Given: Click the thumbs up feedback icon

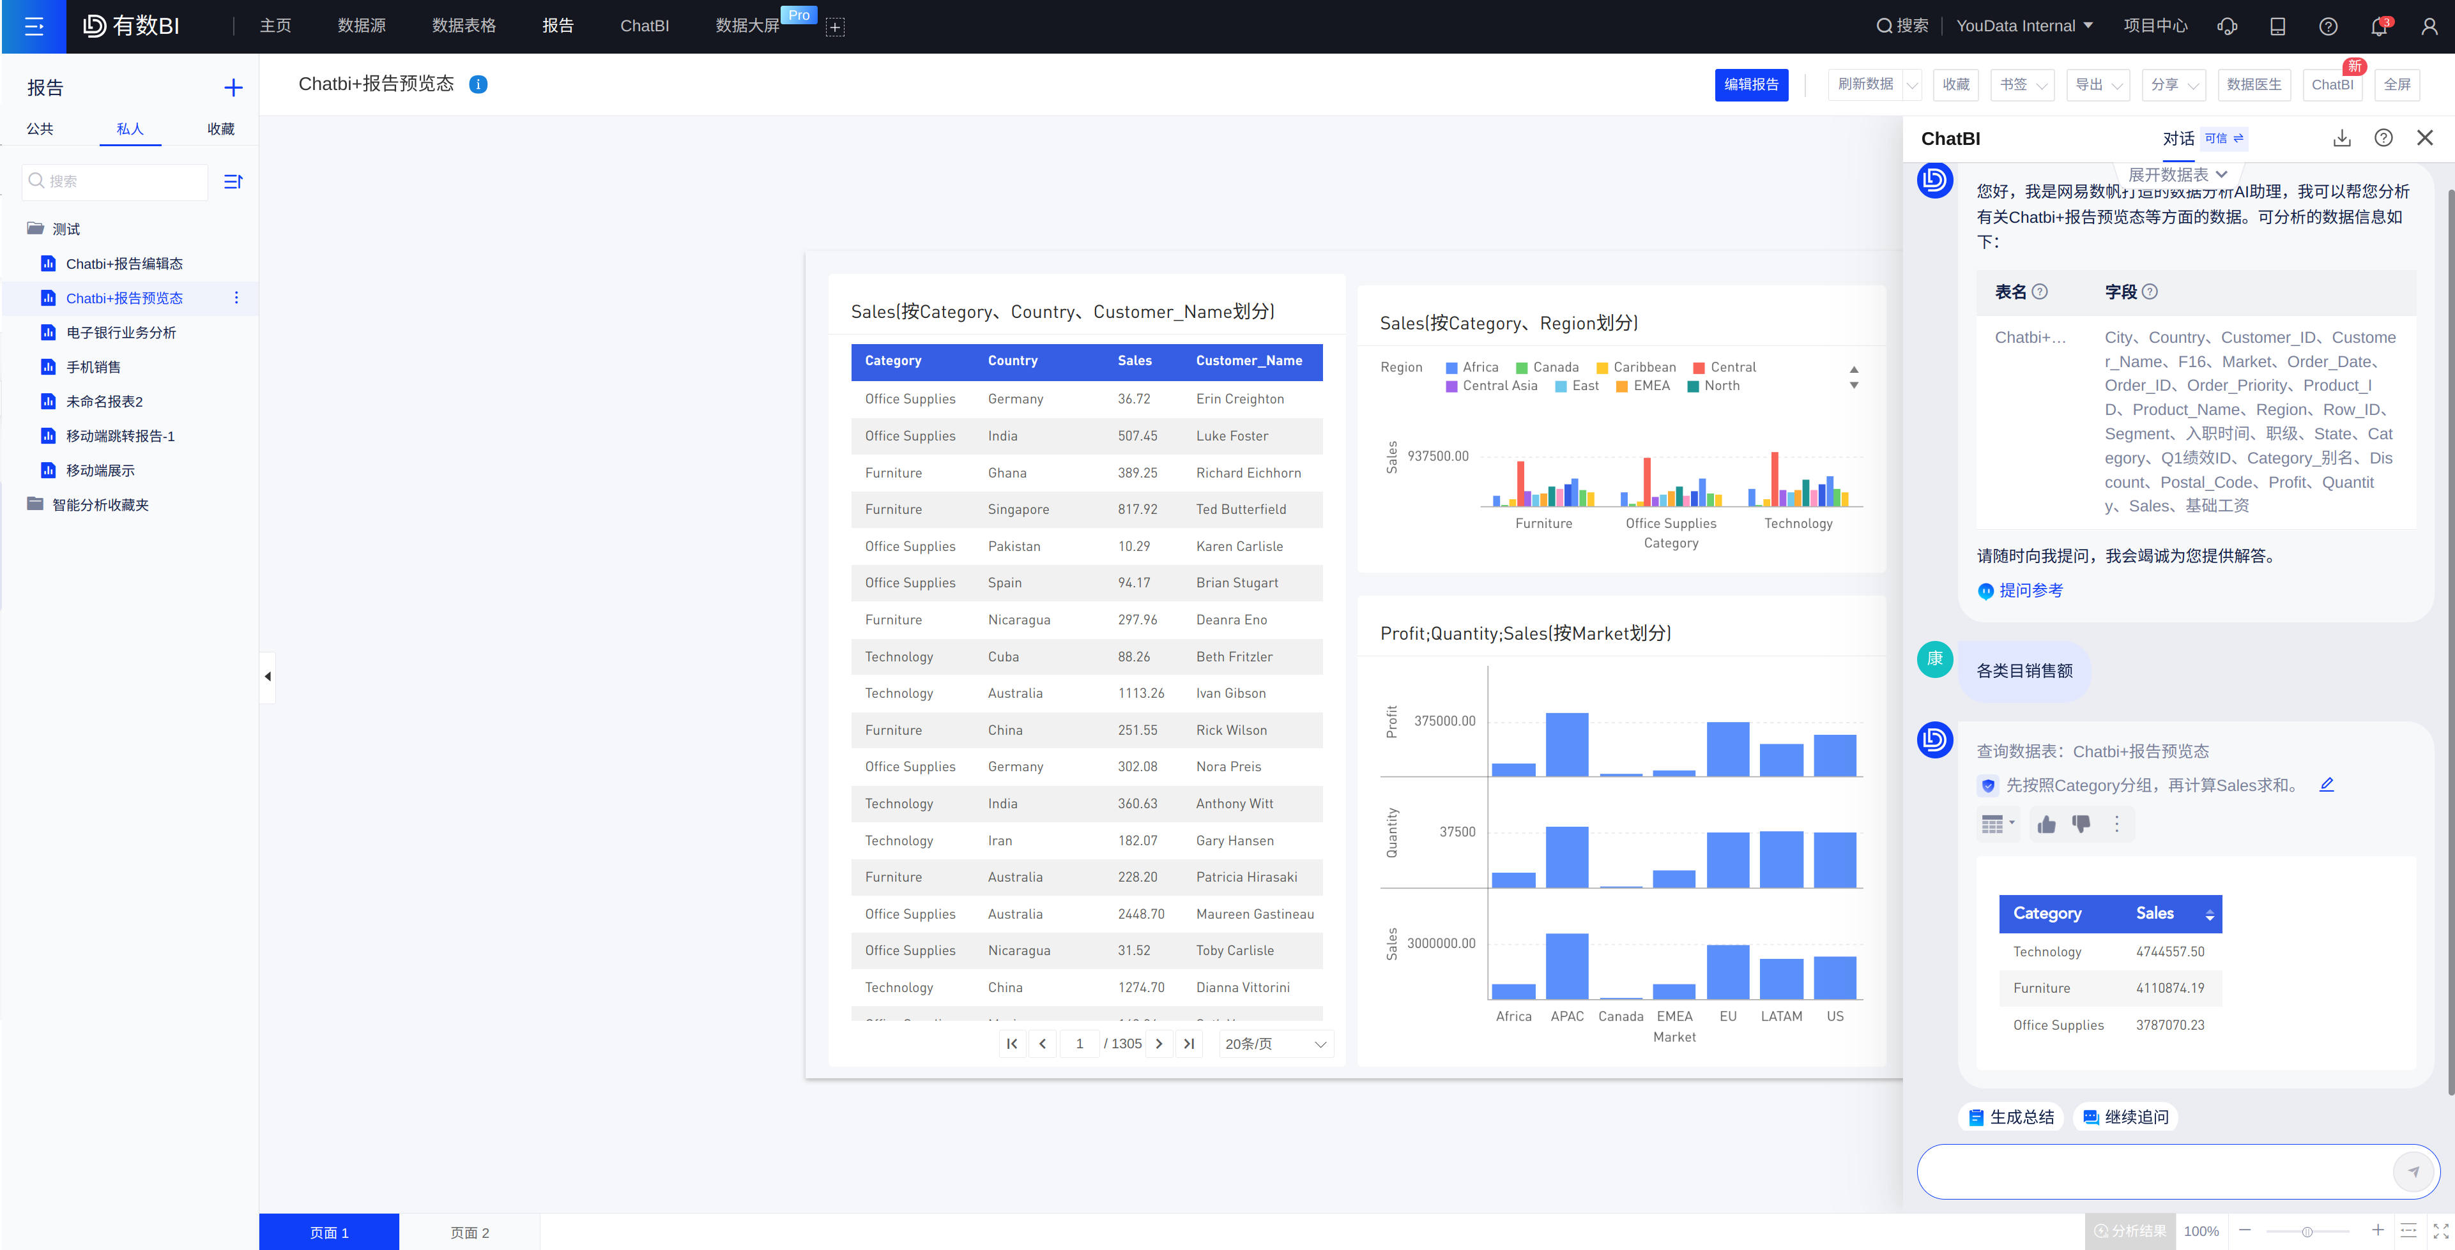Looking at the screenshot, I should pyautogui.click(x=2046, y=824).
